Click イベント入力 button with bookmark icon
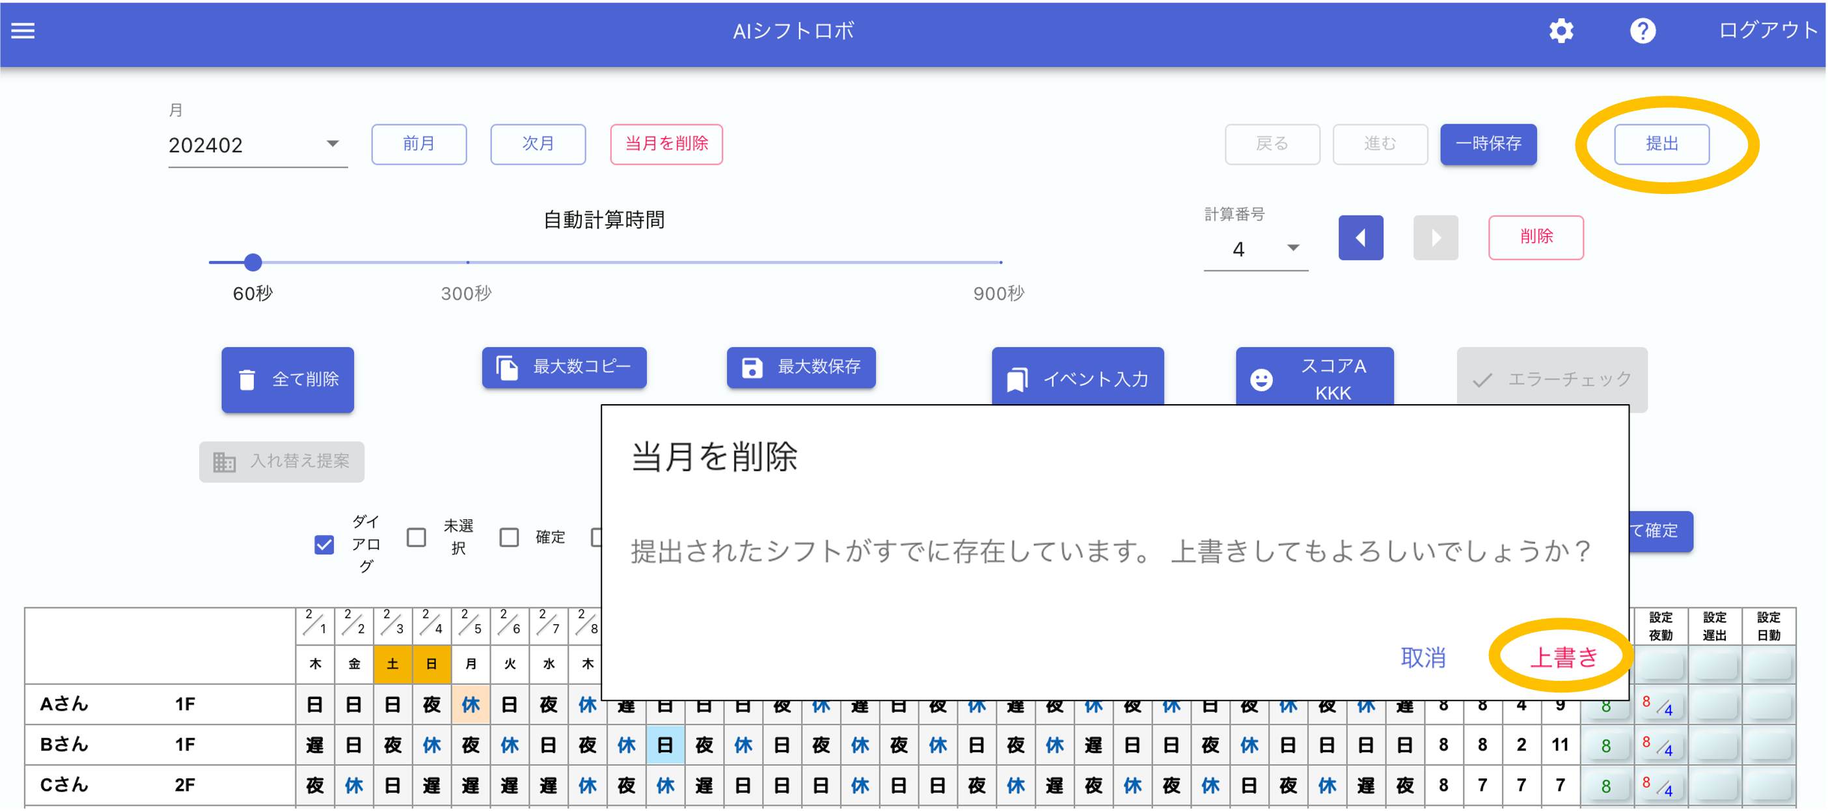The image size is (1828, 811). click(x=1078, y=378)
